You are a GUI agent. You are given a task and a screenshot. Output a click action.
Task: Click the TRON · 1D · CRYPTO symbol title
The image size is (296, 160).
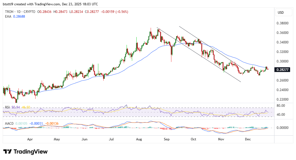point(20,12)
